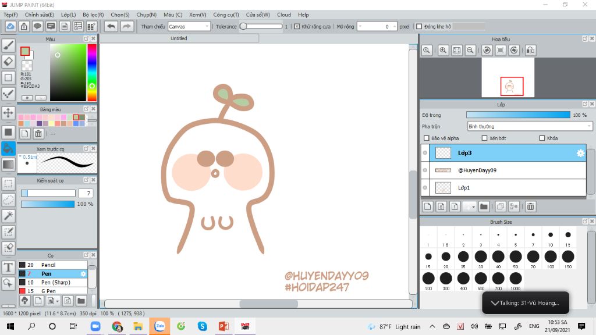Select the Pen (Sharp) brush

point(53,283)
